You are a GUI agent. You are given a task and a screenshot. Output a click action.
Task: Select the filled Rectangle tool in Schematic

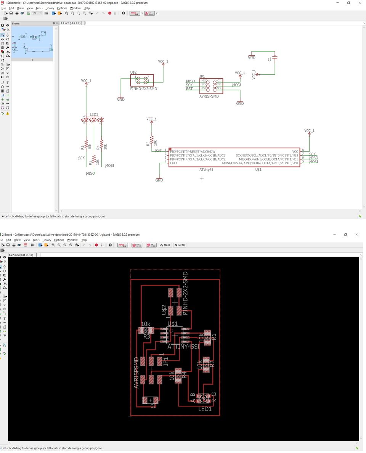coord(3,91)
